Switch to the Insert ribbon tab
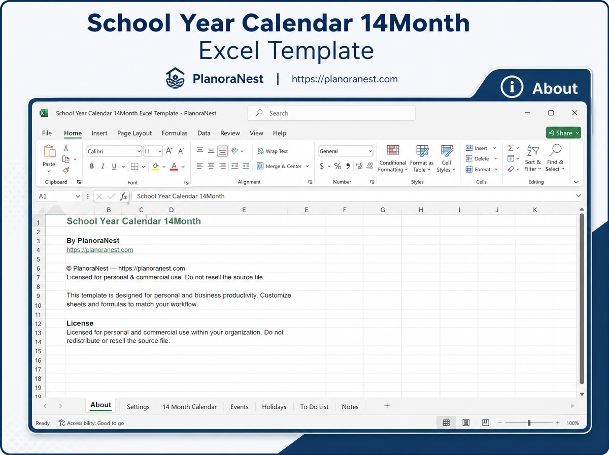Screen dimensions: 609x455 (x=99, y=133)
